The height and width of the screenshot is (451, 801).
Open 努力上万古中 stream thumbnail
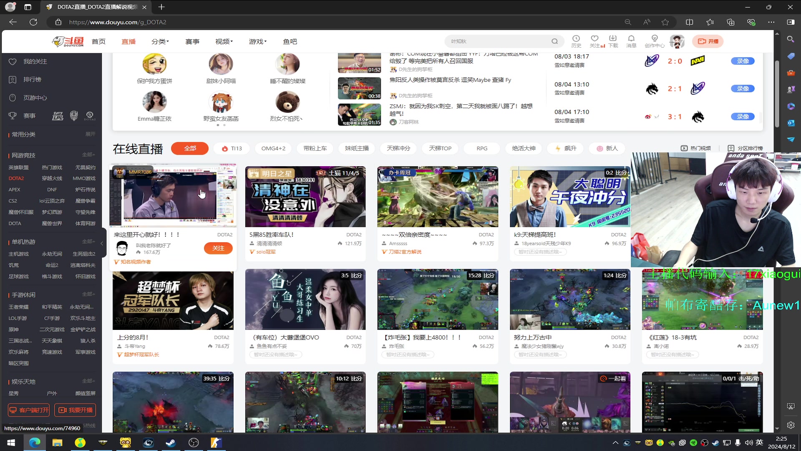coord(570,299)
